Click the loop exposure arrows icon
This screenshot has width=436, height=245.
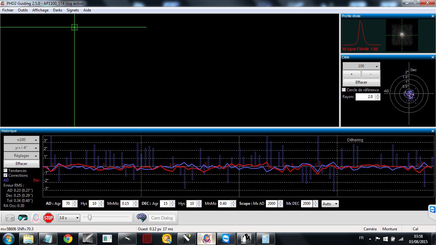[23, 218]
